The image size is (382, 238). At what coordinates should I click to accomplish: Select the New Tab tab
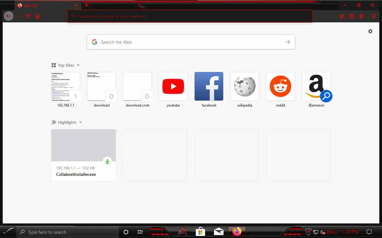point(48,5)
